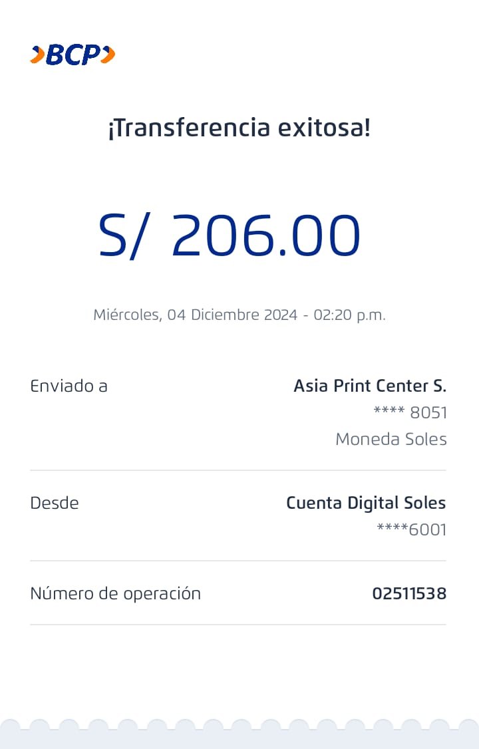479x749 pixels.
Task: Click the Enviado a label
Action: click(x=69, y=386)
